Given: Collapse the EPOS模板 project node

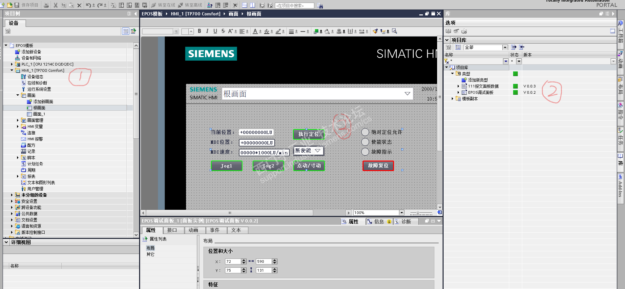Looking at the screenshot, I should point(6,46).
